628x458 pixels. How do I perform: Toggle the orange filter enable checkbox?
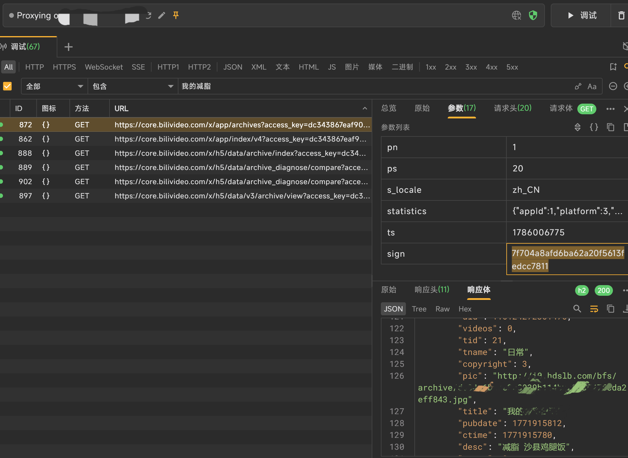7,86
